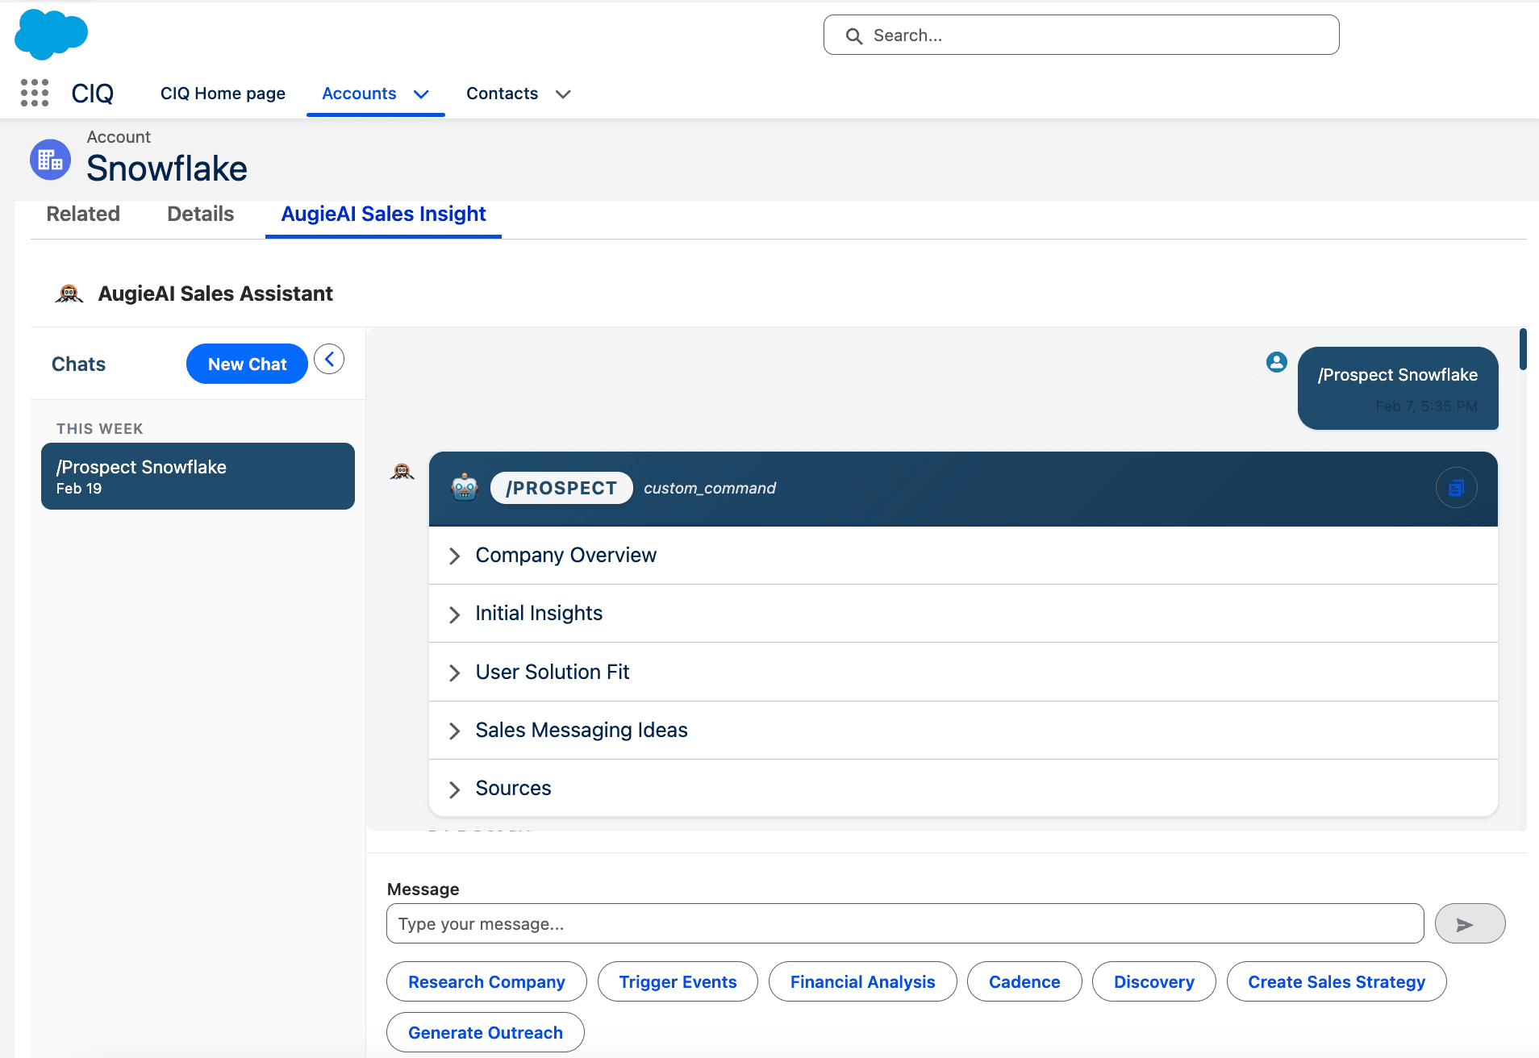Expand the User Solution Fit section
Image resolution: width=1539 pixels, height=1058 pixels.
[x=963, y=673]
